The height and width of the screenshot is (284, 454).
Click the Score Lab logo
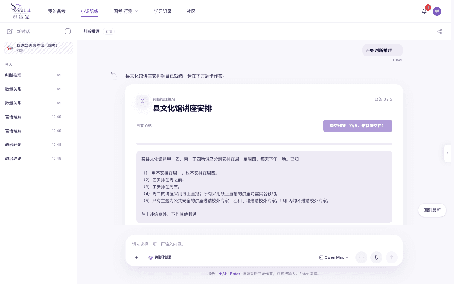tap(21, 11)
